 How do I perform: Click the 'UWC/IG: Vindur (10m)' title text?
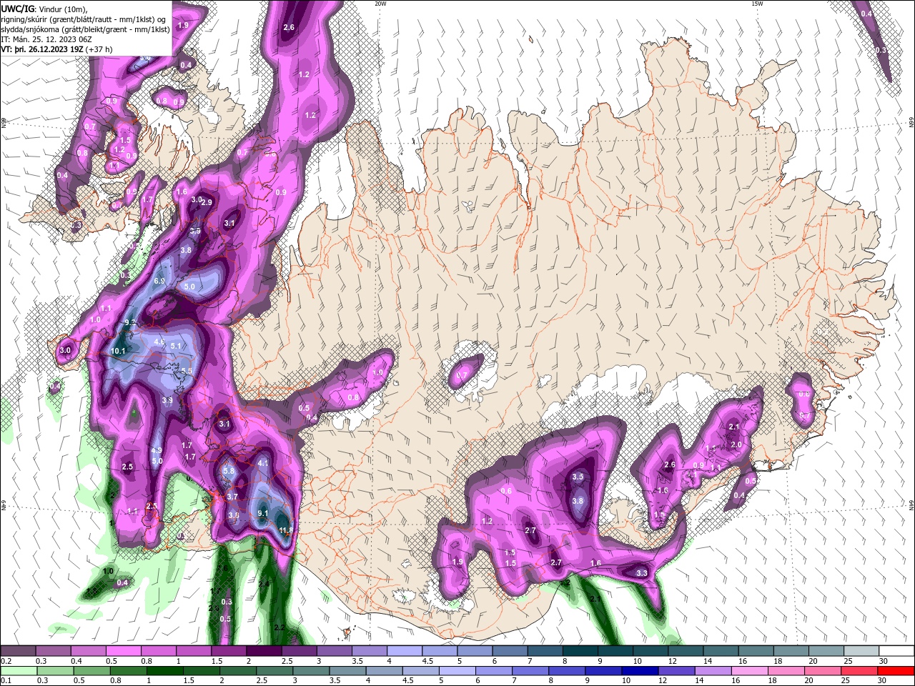point(44,9)
